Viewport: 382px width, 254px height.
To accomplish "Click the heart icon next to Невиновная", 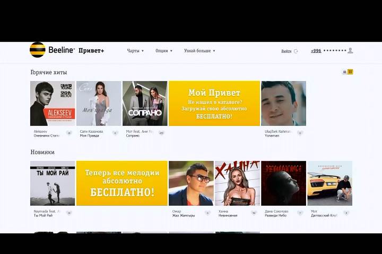I will tap(254, 213).
